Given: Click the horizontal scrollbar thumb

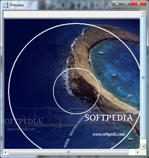Looking at the screenshot, I should click(x=69, y=152).
